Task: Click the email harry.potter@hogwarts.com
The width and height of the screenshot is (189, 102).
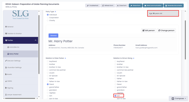Action: coord(146,48)
